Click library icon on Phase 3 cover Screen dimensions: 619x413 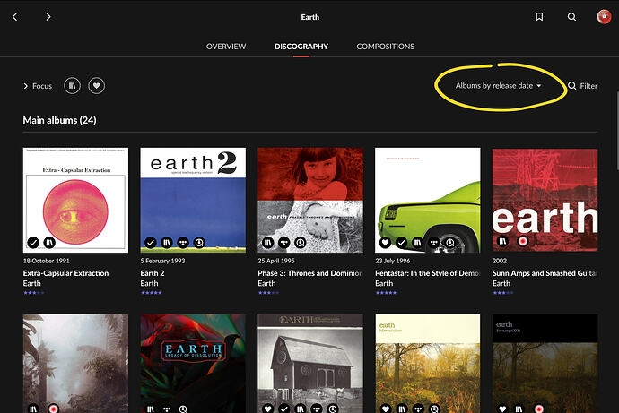[x=267, y=243]
